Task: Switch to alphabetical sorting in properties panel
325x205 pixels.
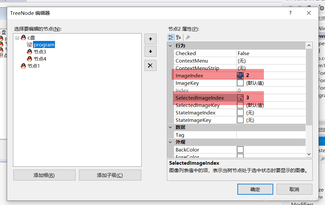Action: click(178, 37)
